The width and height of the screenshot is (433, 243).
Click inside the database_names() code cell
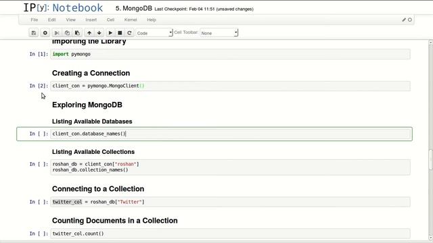[x=230, y=134]
